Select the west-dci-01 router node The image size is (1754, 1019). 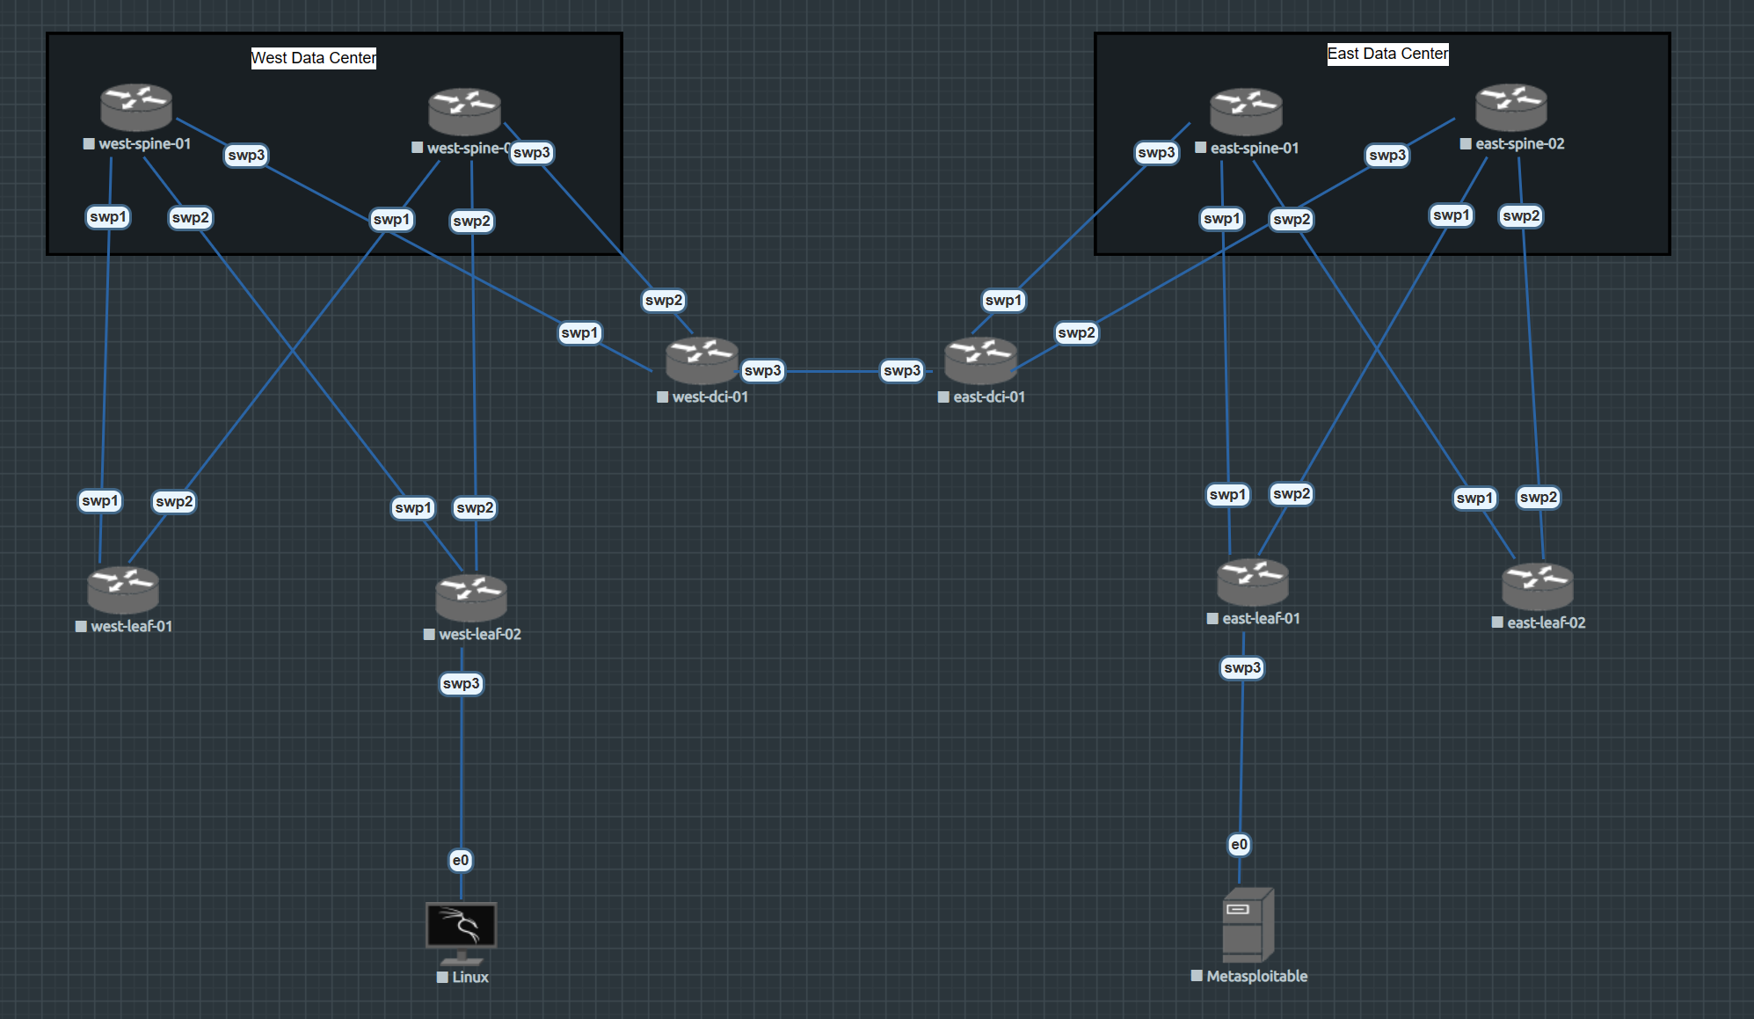[x=702, y=360]
